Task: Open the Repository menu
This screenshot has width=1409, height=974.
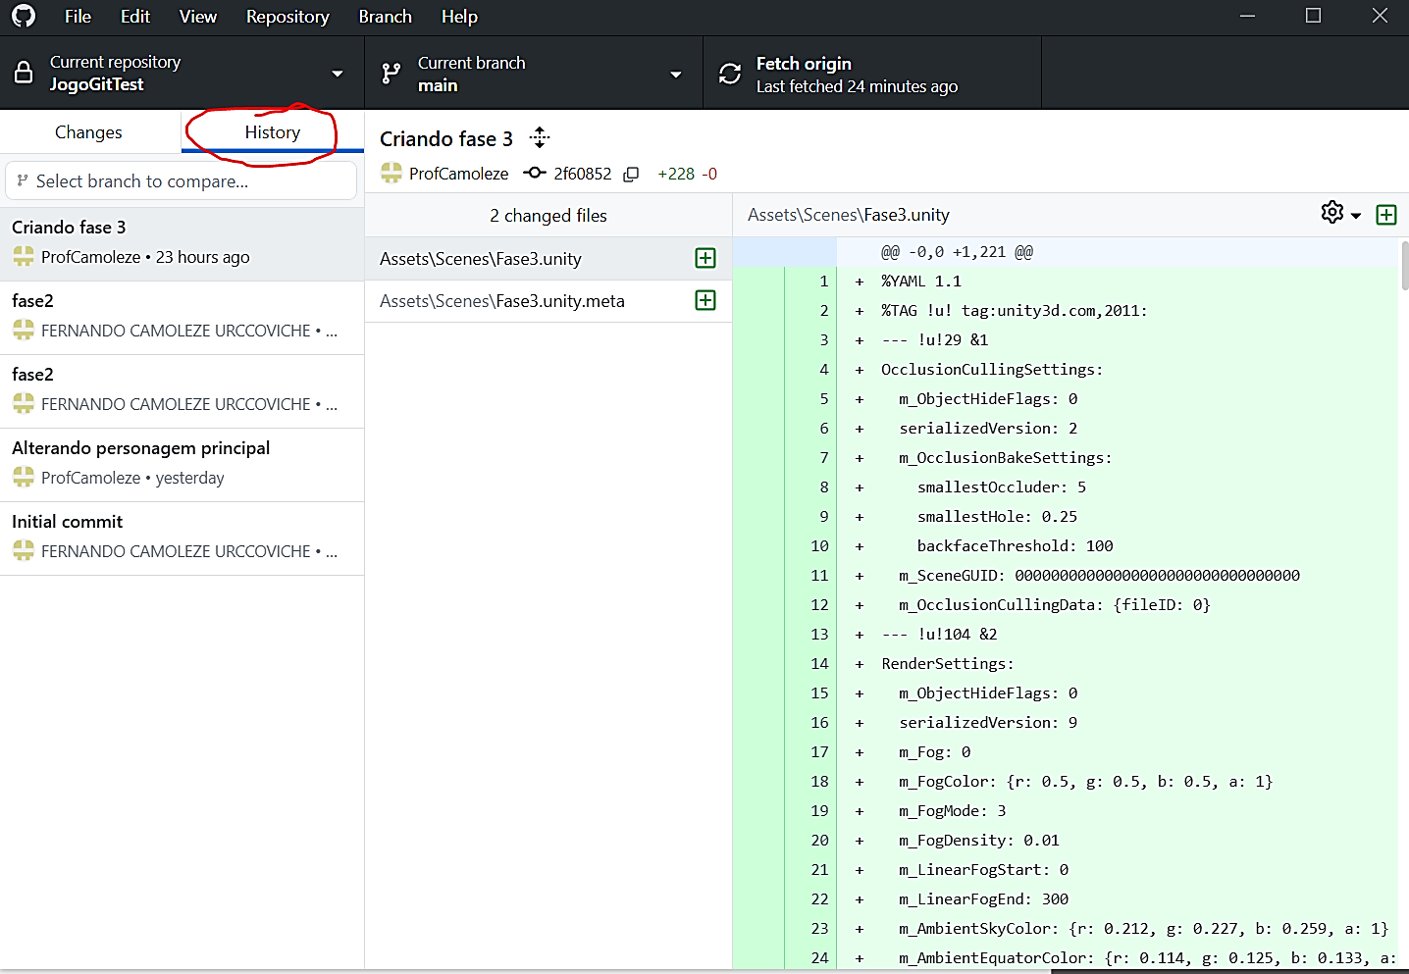Action: coord(287,17)
